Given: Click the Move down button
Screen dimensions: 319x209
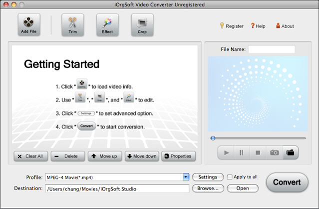Looking at the screenshot, I should pyautogui.click(x=142, y=156).
